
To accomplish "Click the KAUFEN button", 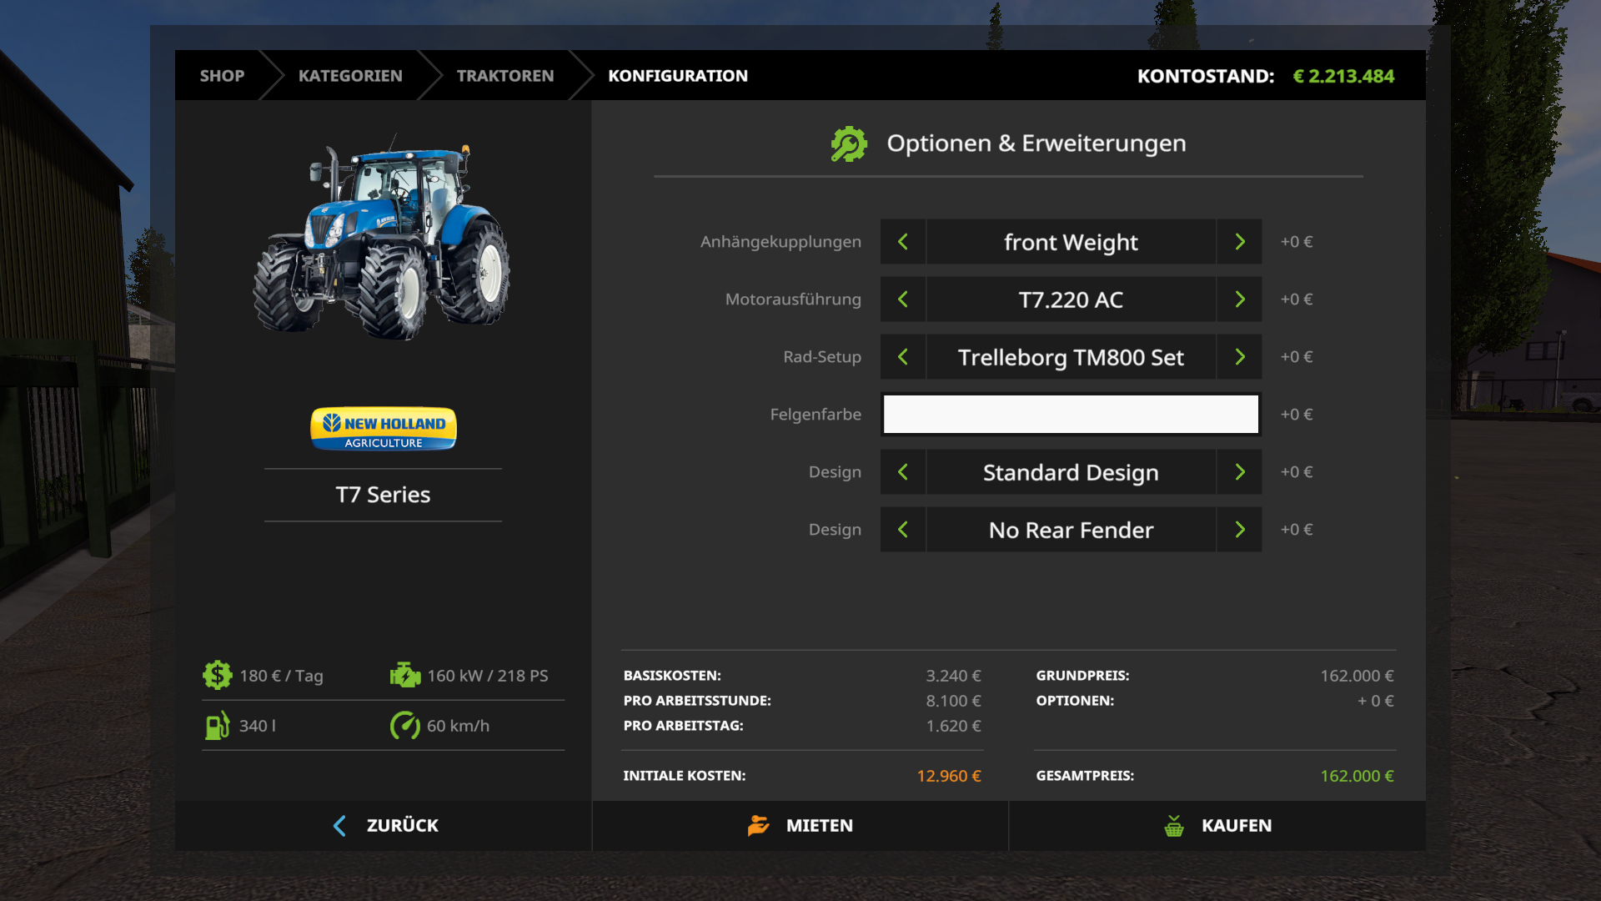I will [1217, 826].
